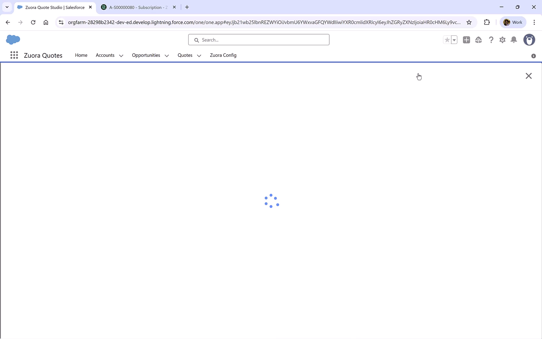Viewport: 542px width, 339px height.
Task: Click the search magnifier in the search bar
Action: 197,40
